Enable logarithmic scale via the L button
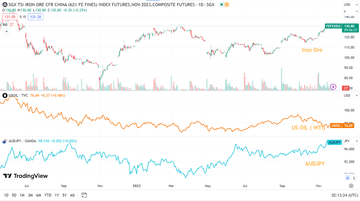This screenshot has height=201, width=360. click(354, 177)
